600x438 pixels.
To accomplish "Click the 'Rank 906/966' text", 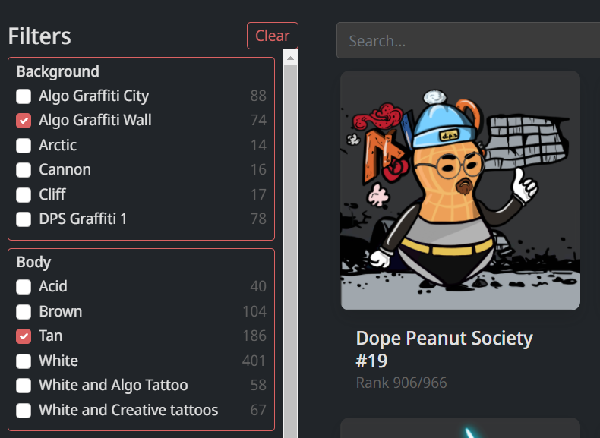I will [402, 383].
